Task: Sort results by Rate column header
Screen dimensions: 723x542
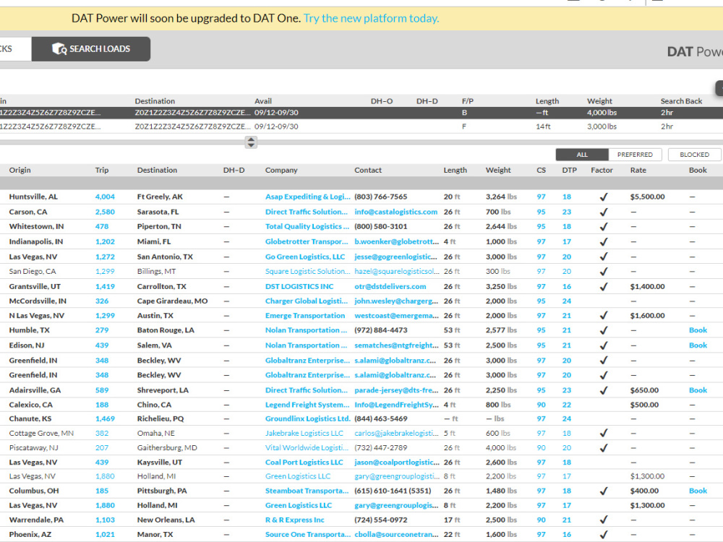Action: (638, 170)
